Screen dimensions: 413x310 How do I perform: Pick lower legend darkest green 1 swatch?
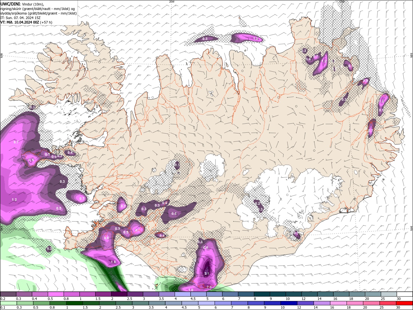tap(74, 303)
